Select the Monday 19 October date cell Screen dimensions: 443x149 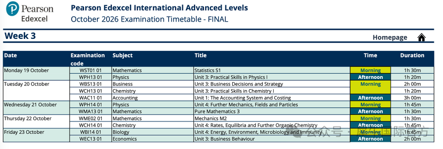36,74
